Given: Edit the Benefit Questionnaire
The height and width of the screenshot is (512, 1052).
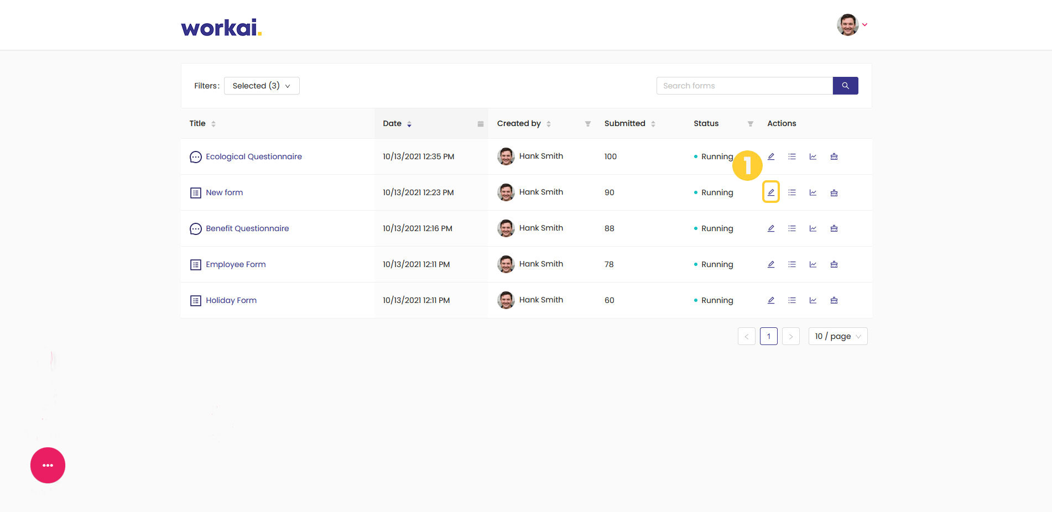Looking at the screenshot, I should click(x=770, y=228).
